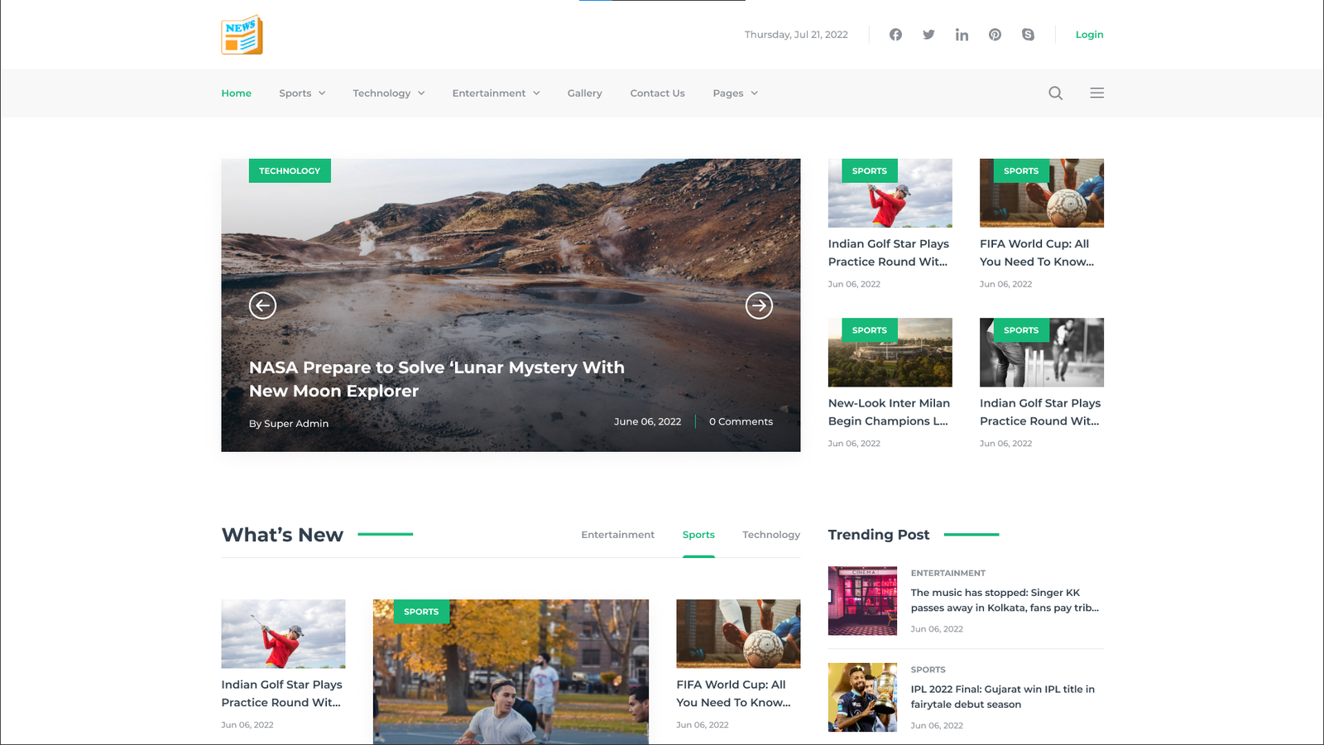Select the Technology tab in What's New
Screen dimensions: 1324x745
click(770, 535)
